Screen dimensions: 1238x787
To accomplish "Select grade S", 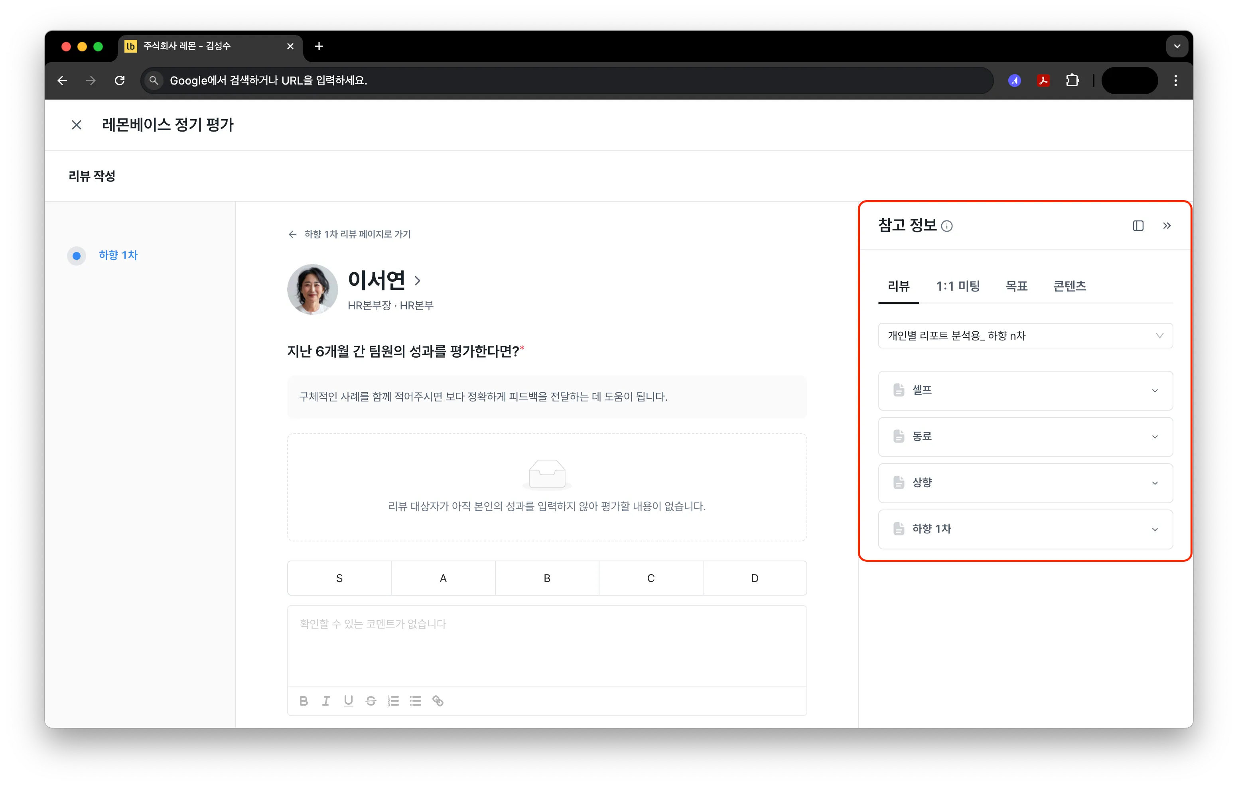I will coord(339,578).
